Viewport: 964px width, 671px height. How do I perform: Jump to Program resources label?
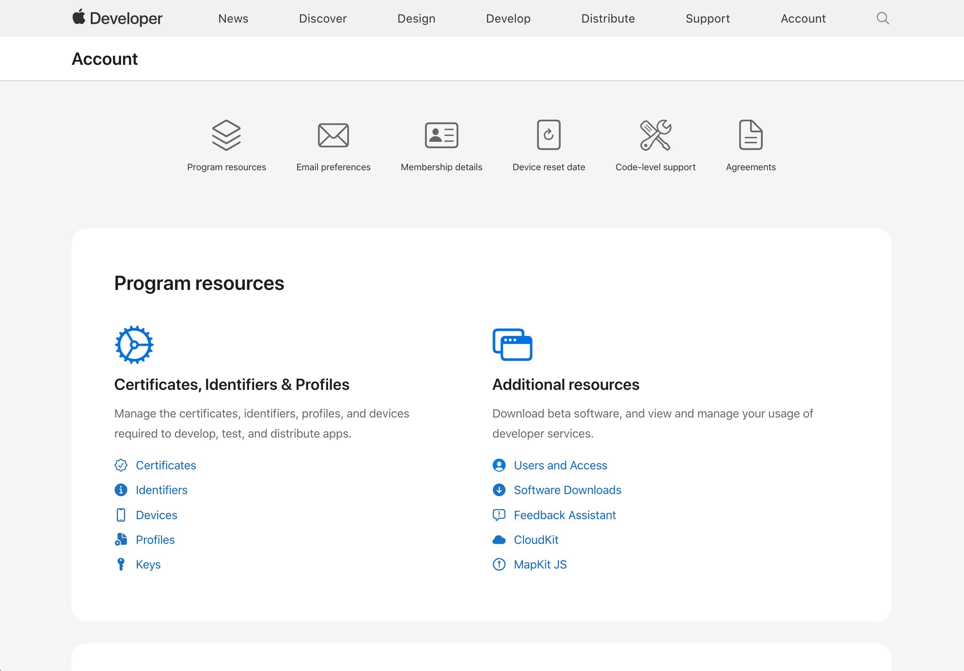[x=226, y=167]
